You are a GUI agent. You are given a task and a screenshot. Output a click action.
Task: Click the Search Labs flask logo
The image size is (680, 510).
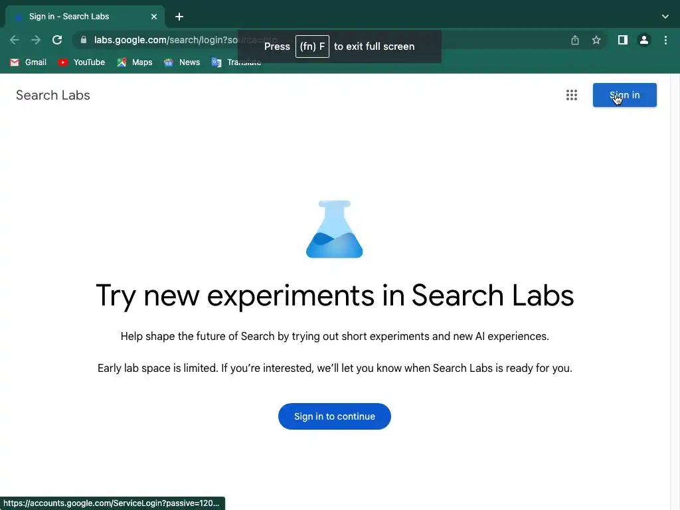pyautogui.click(x=335, y=229)
